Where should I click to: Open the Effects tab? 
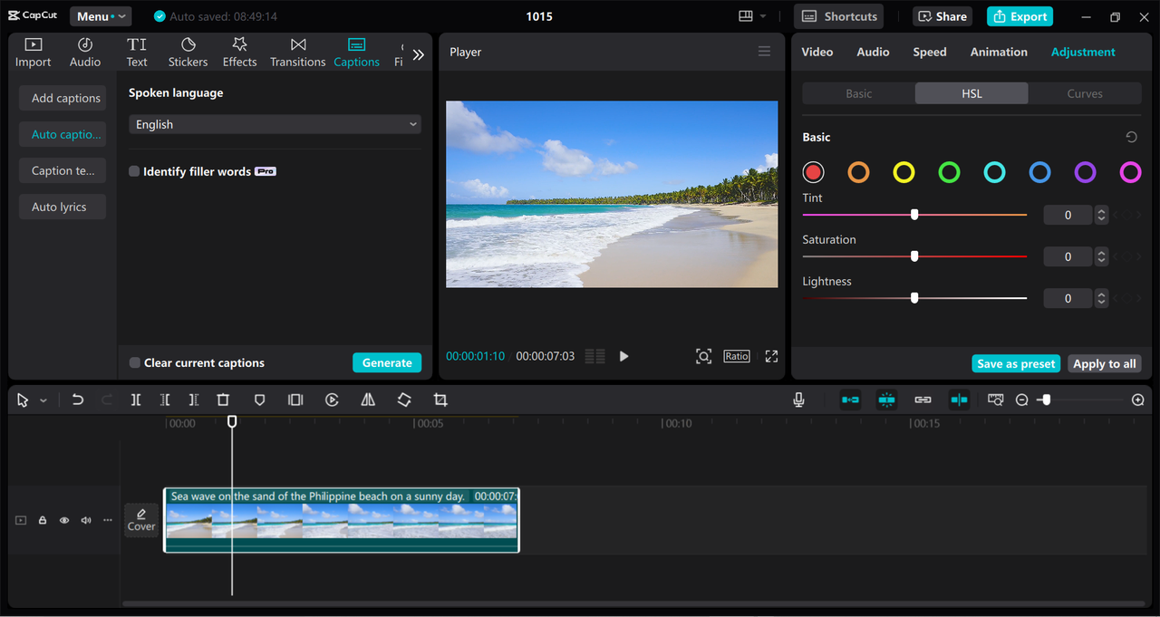239,53
